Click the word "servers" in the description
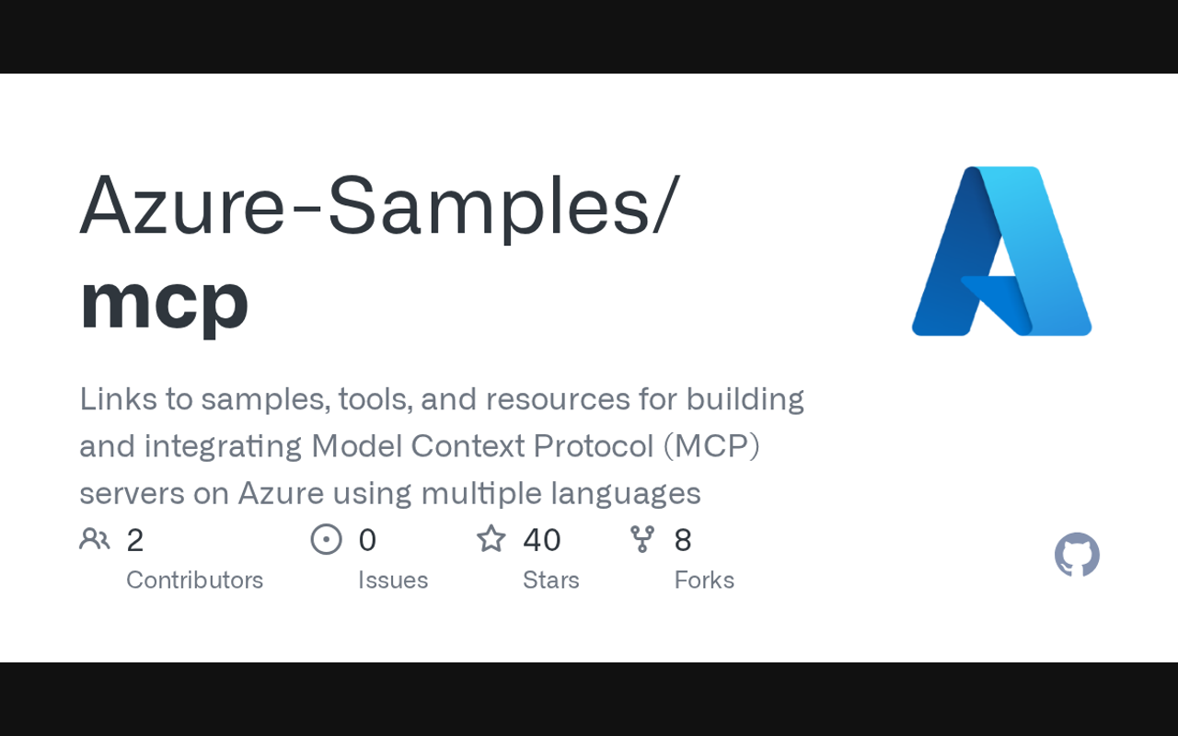Screen dimensions: 1178x736 (131, 494)
